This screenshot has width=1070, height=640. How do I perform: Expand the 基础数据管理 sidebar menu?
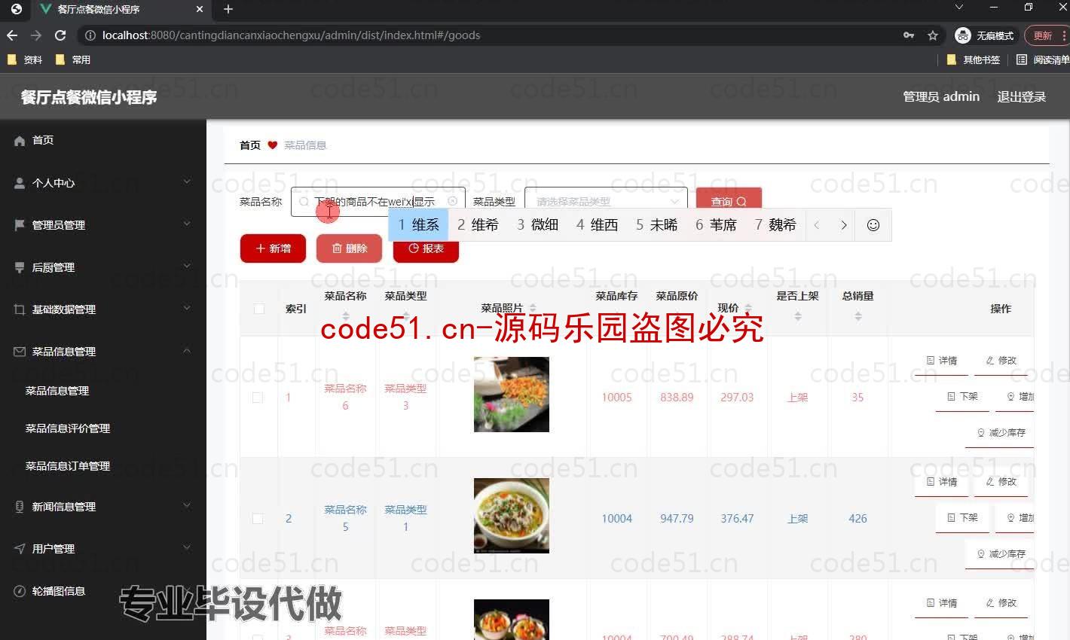pos(103,309)
